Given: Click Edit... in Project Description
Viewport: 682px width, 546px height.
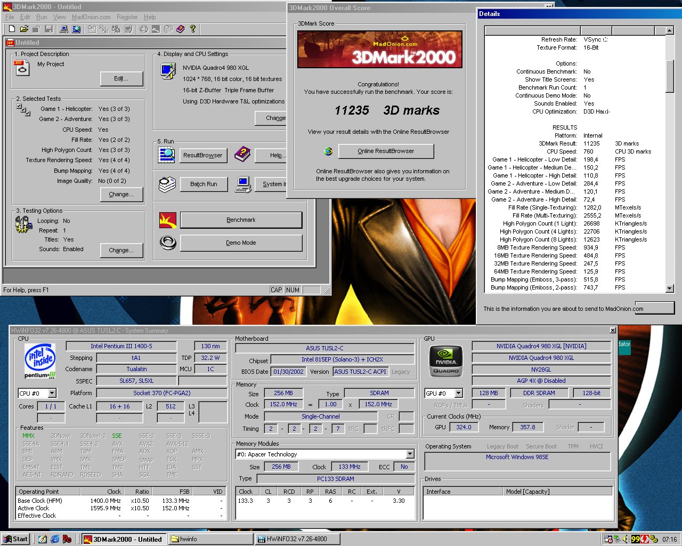Looking at the screenshot, I should 121,79.
